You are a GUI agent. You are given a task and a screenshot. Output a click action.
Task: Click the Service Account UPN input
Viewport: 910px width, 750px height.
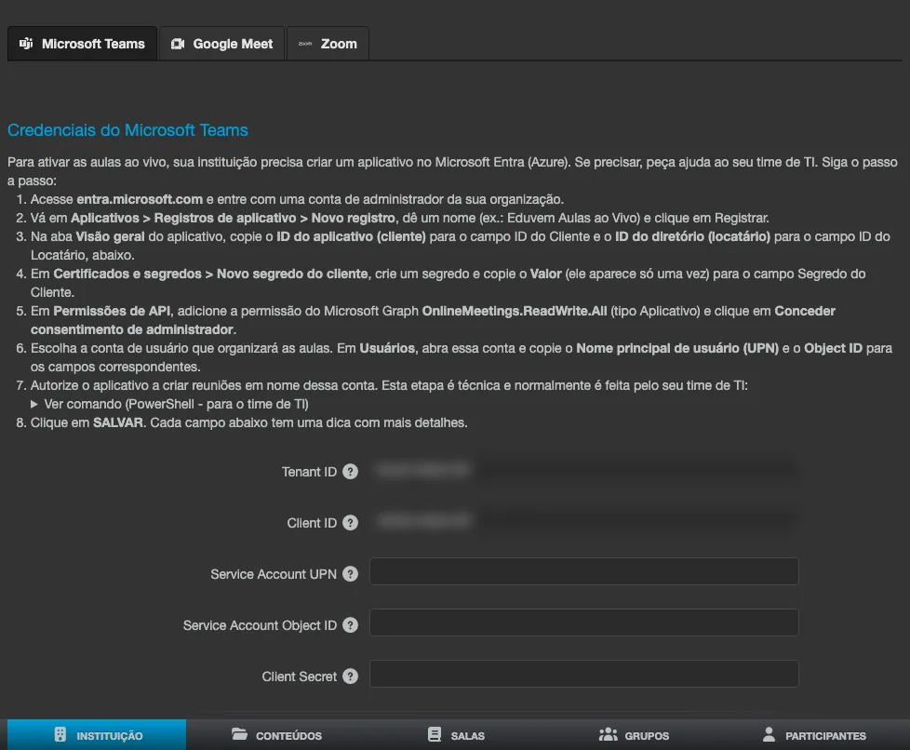[583, 571]
